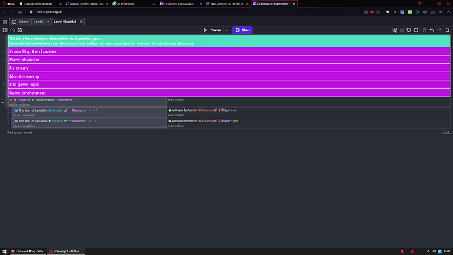This screenshot has height=255, width=453.
Task: Open the search in events magnifier
Action: coord(448,30)
